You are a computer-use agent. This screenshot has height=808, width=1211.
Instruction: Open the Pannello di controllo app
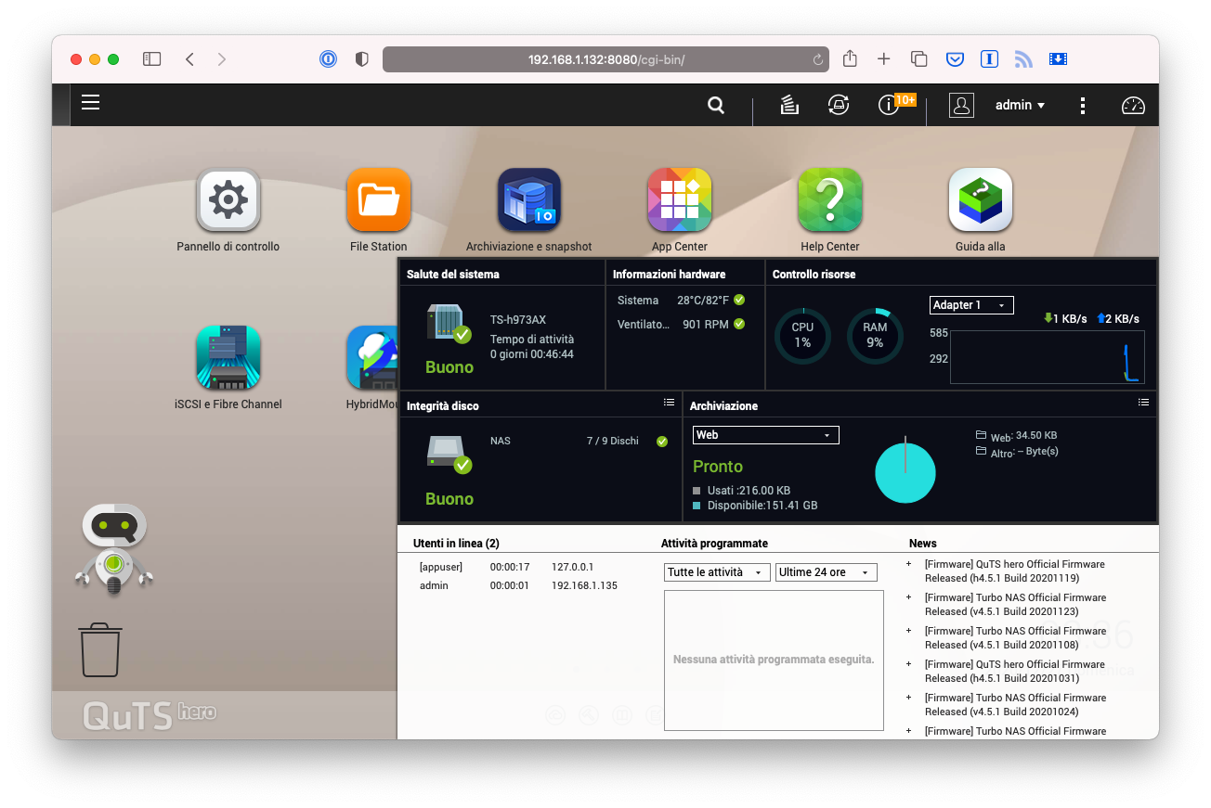pyautogui.click(x=228, y=200)
